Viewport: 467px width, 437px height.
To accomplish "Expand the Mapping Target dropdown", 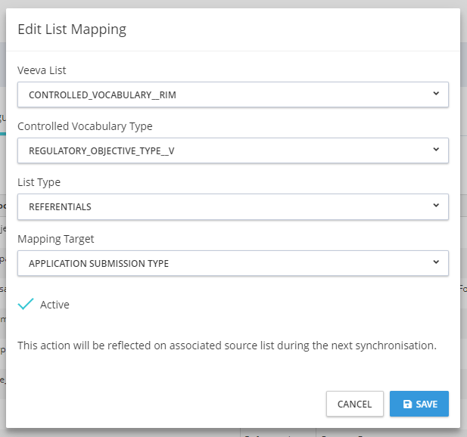I will [x=232, y=263].
